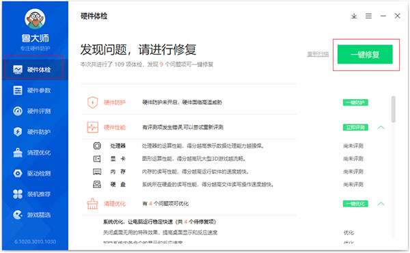410x253 pixels.
Task: Click the 硬盘 row label
Action: (x=118, y=185)
